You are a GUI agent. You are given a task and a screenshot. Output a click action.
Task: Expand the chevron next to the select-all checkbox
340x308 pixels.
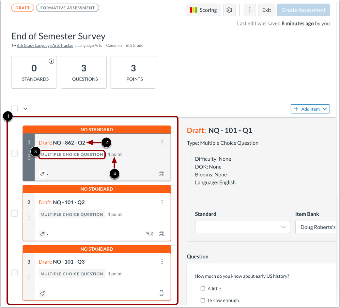click(25, 109)
